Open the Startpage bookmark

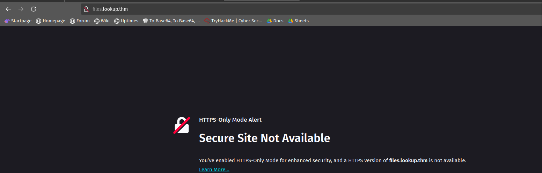[x=18, y=21]
